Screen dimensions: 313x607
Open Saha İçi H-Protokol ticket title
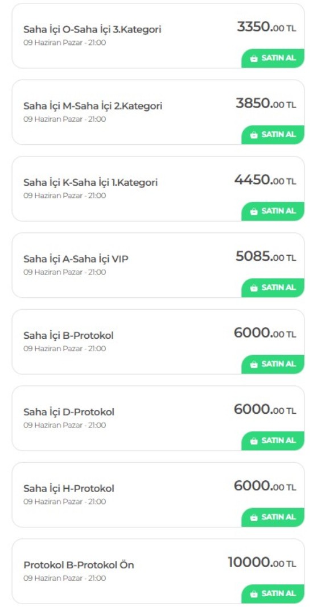click(69, 489)
